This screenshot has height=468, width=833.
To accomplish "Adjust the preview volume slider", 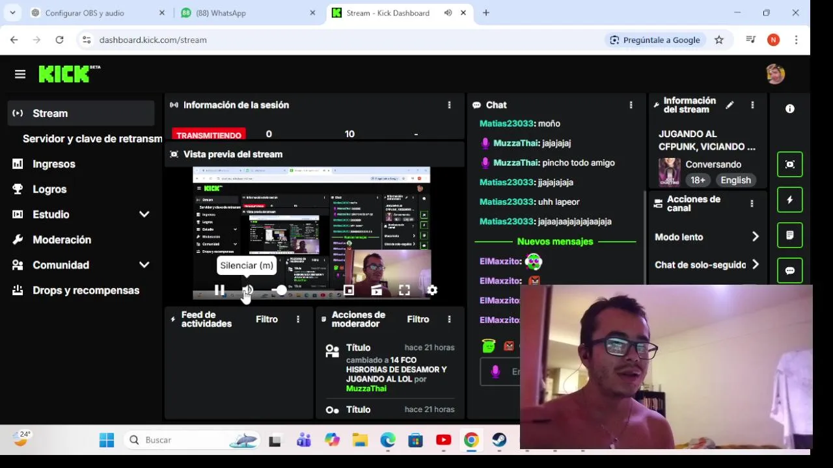I will click(x=280, y=291).
